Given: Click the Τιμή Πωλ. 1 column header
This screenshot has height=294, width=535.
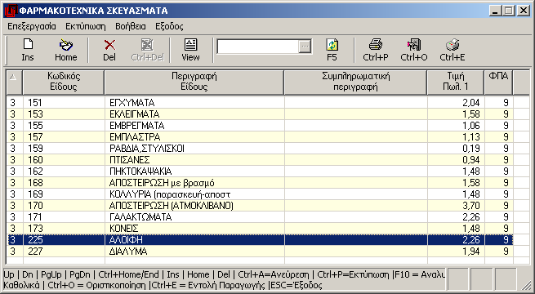Looking at the screenshot, I should pos(456,82).
